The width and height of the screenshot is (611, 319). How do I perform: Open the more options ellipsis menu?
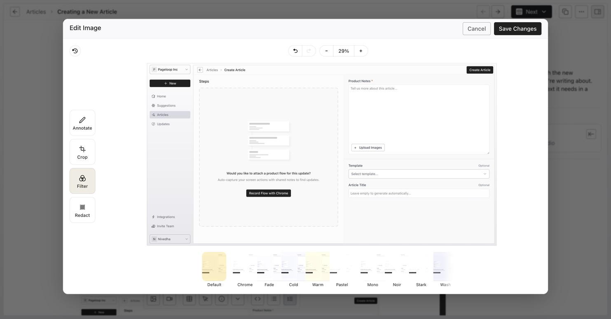pyautogui.click(x=581, y=12)
